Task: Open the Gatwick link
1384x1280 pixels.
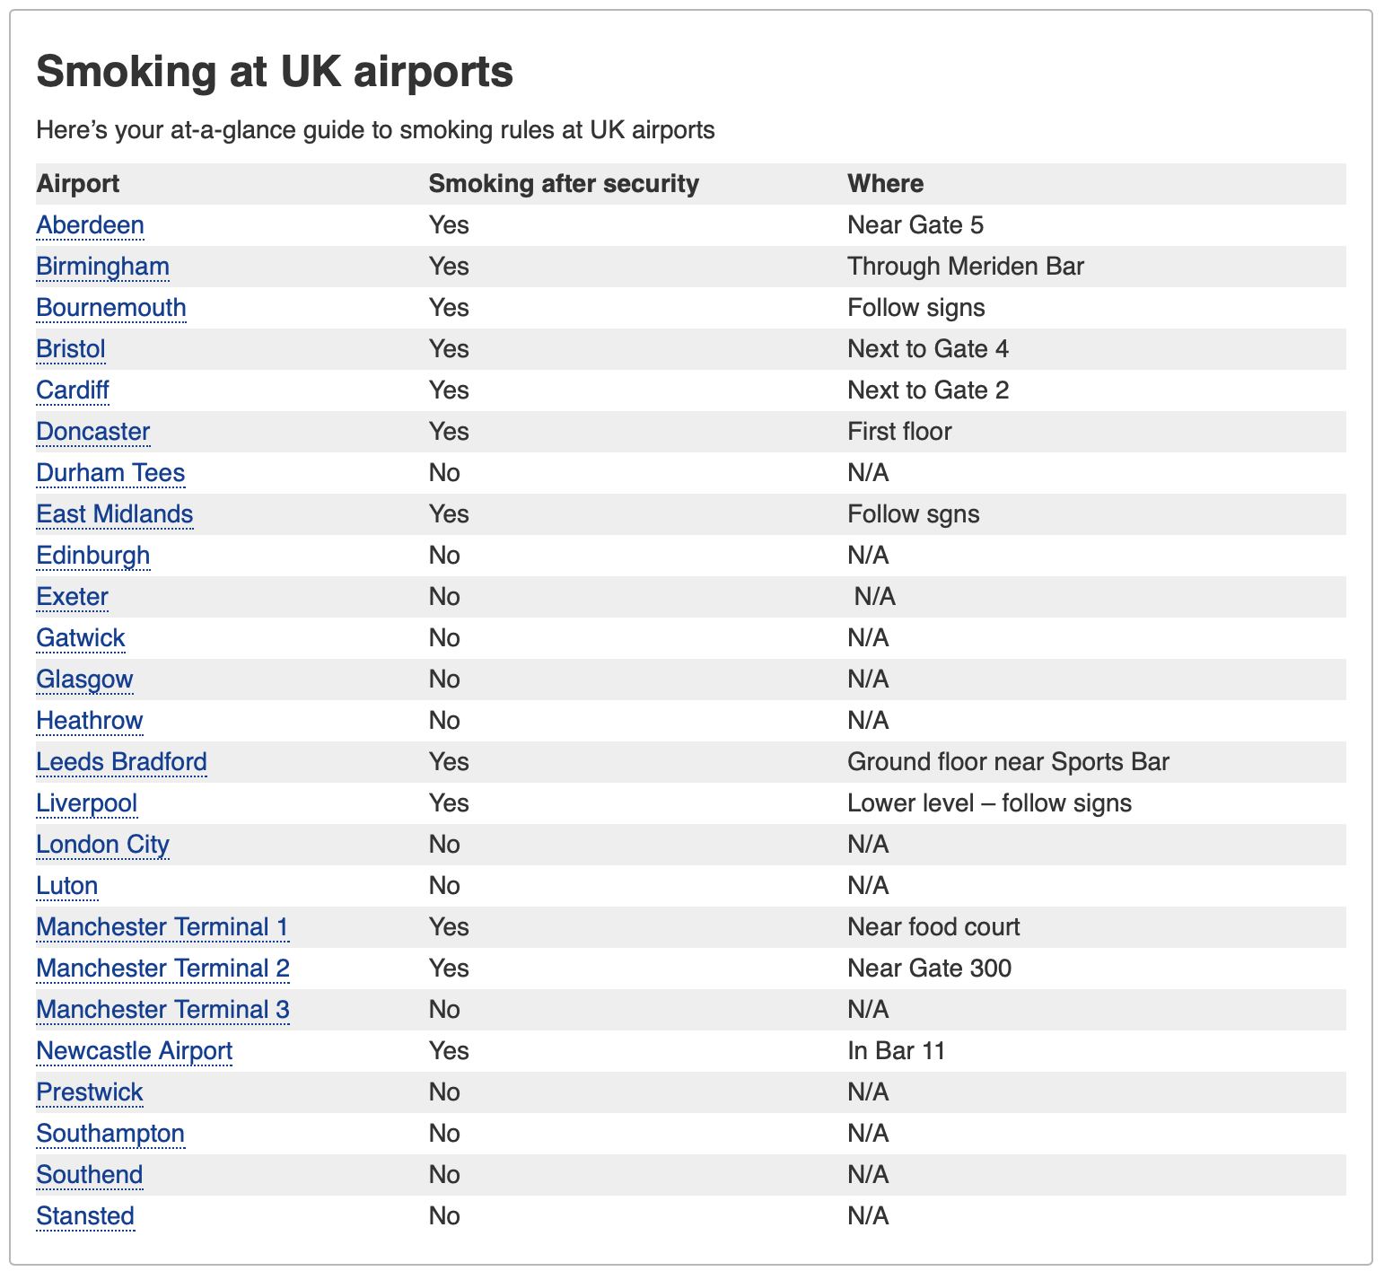Action: pyautogui.click(x=81, y=637)
